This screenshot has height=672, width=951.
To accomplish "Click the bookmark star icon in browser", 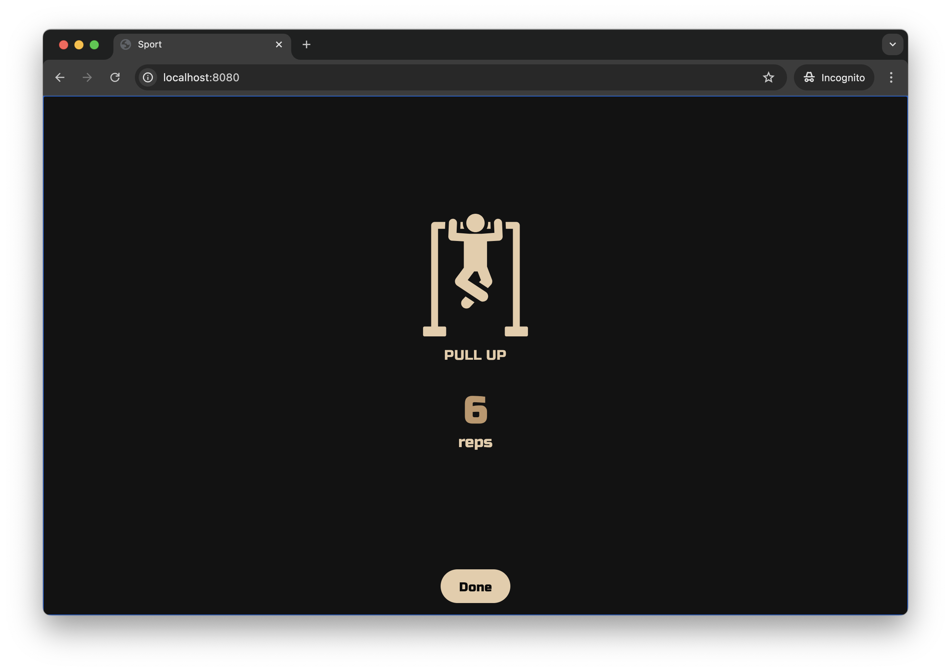I will click(x=769, y=77).
